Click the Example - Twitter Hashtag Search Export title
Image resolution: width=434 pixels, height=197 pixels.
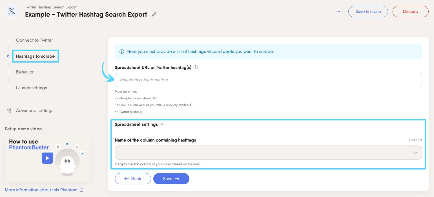(x=86, y=15)
